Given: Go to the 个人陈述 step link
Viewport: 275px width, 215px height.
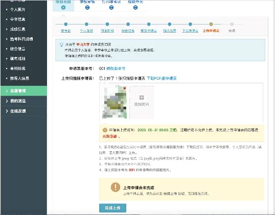Looking at the screenshot, I should point(86,31).
